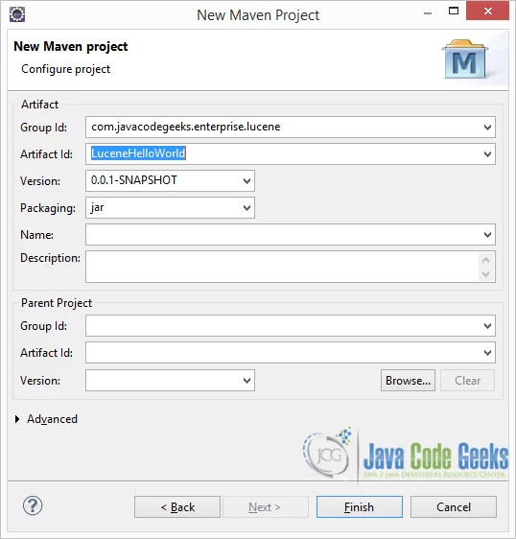Click the help question mark icon
This screenshot has width=516, height=539.
tap(33, 505)
